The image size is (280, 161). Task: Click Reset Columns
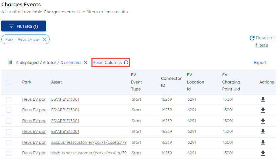[110, 63]
